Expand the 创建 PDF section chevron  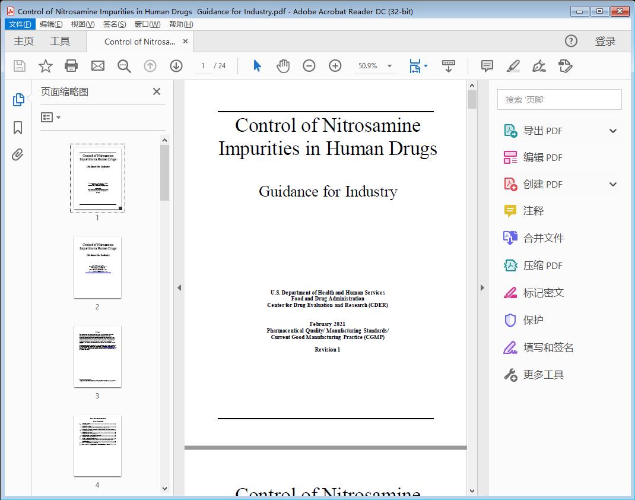coord(613,184)
